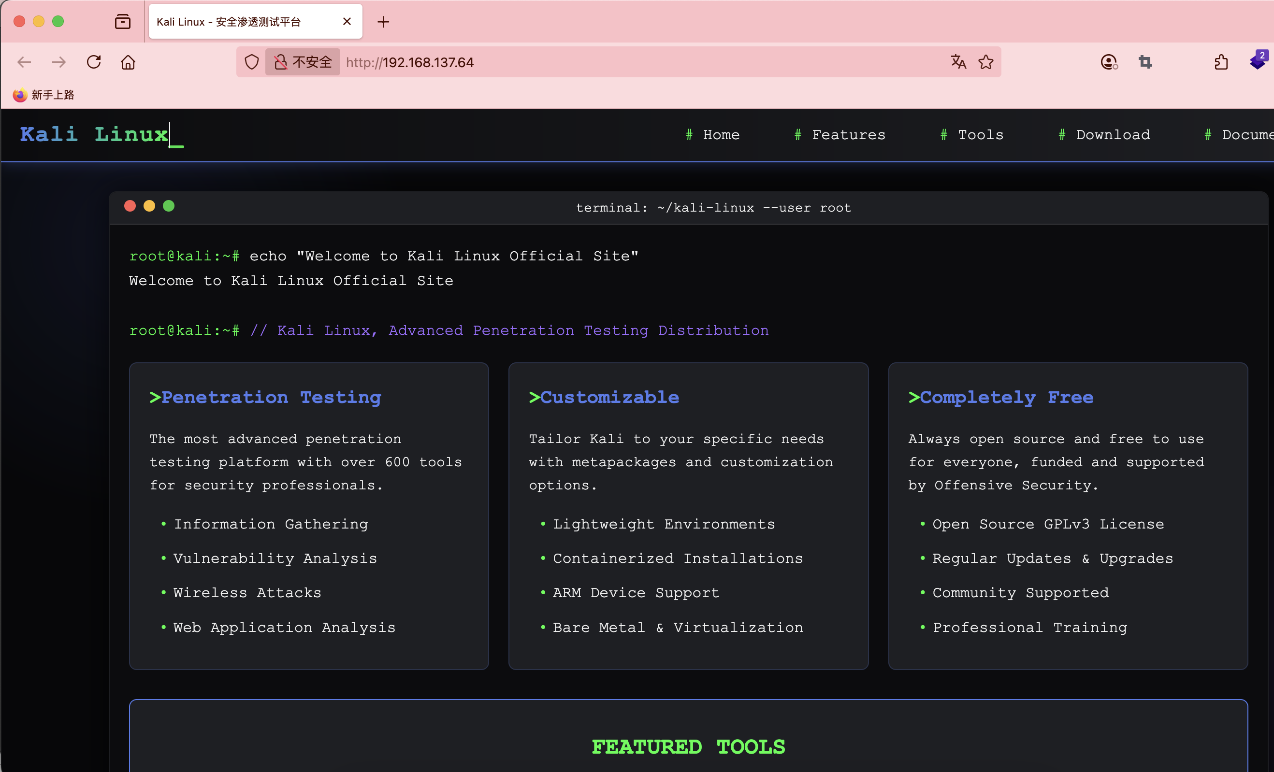The height and width of the screenshot is (772, 1274).
Task: Click the 'Community Supported' list item
Action: pyautogui.click(x=1021, y=593)
